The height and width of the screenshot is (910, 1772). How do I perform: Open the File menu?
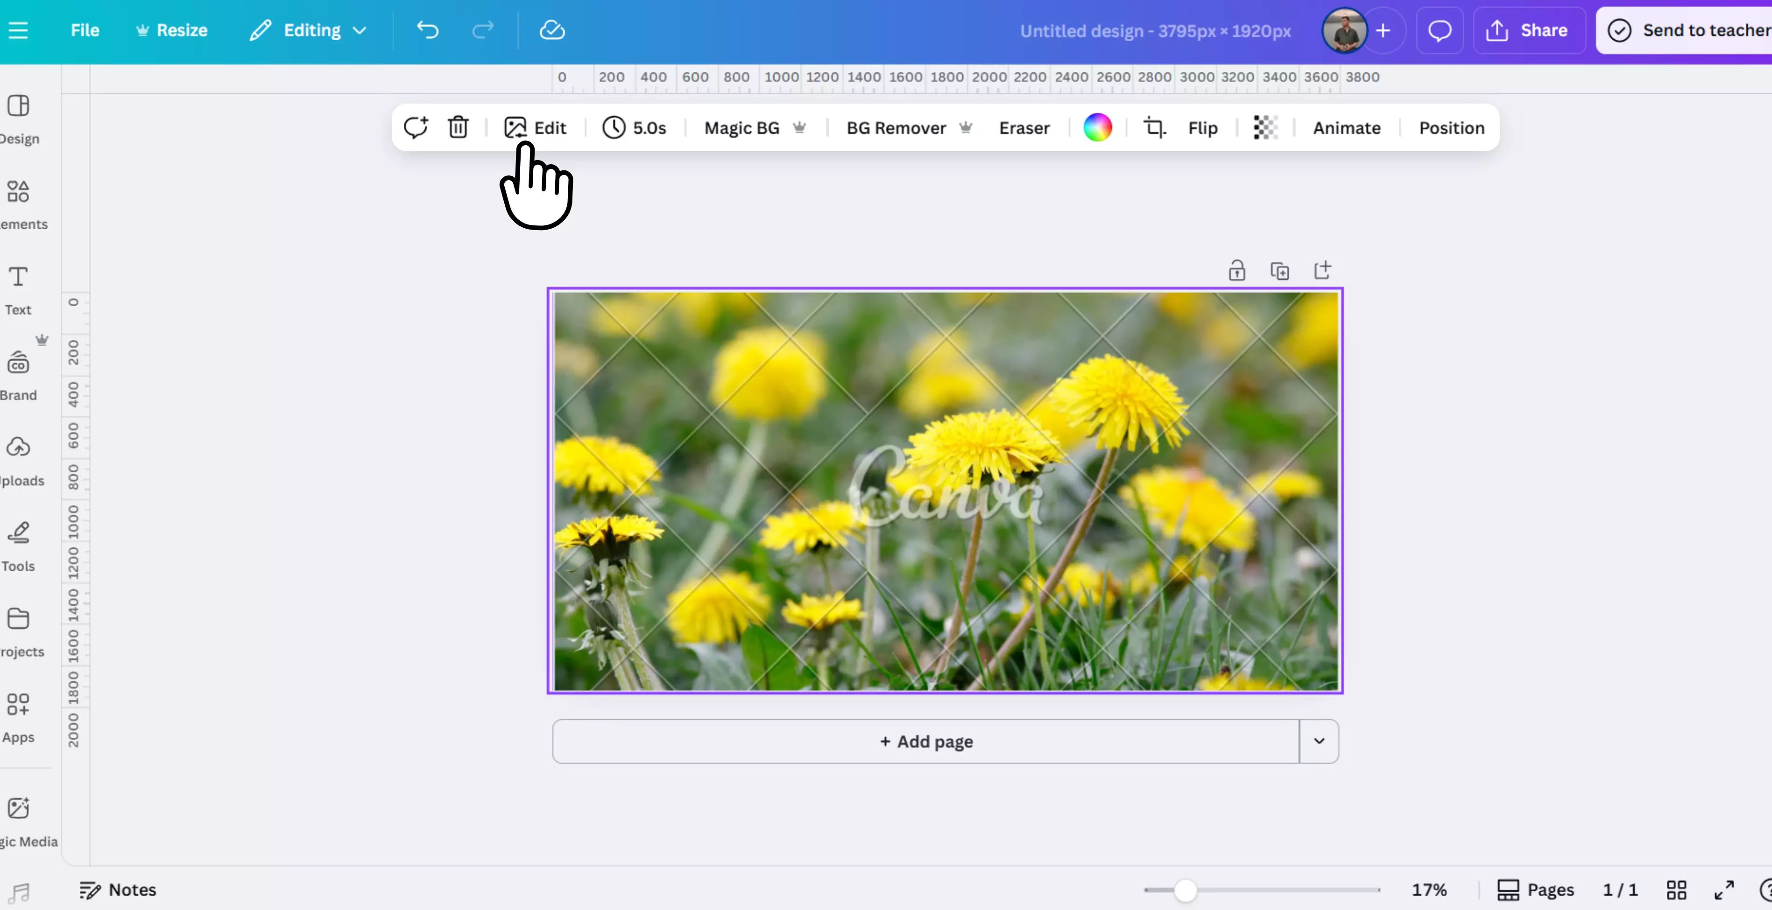point(85,30)
